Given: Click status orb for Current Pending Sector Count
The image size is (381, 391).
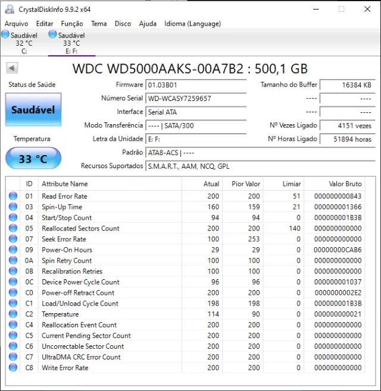Looking at the screenshot, I should point(13,335).
